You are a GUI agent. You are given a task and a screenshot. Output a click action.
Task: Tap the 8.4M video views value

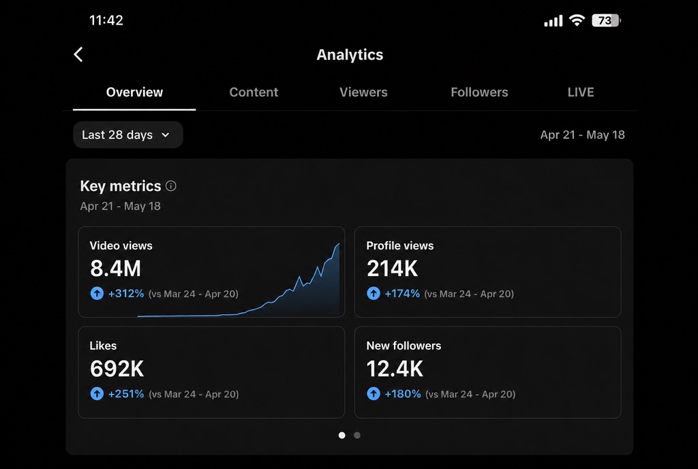(115, 269)
